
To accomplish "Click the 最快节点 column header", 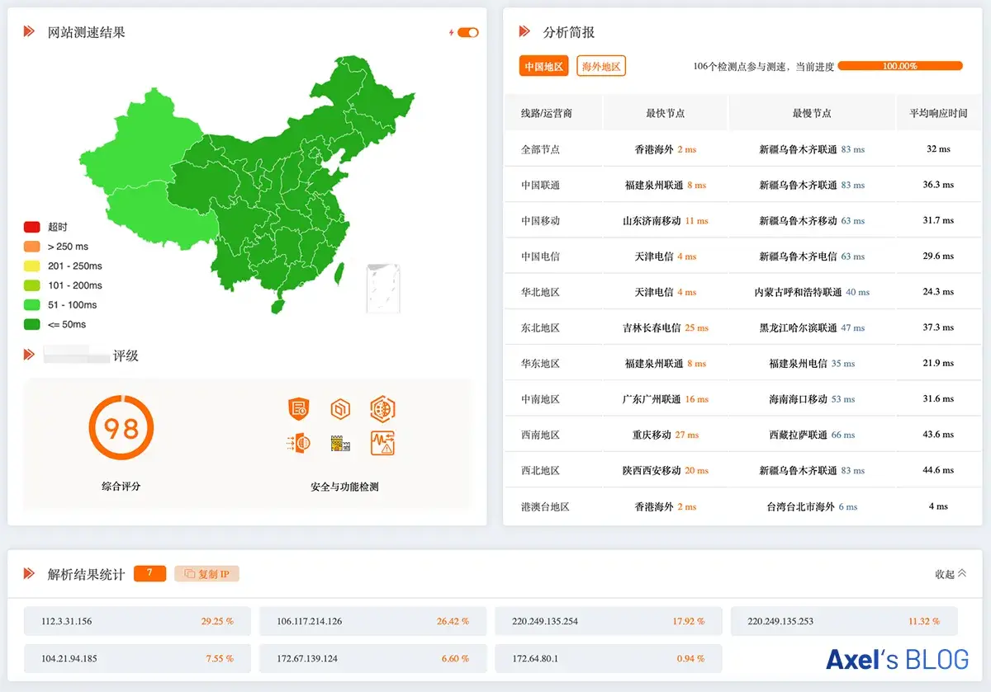I will pos(665,113).
